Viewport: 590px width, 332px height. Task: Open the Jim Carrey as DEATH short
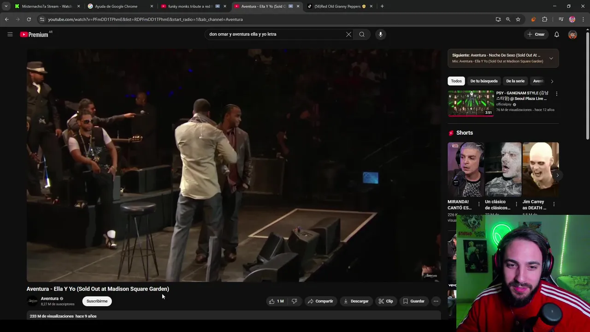click(x=540, y=169)
